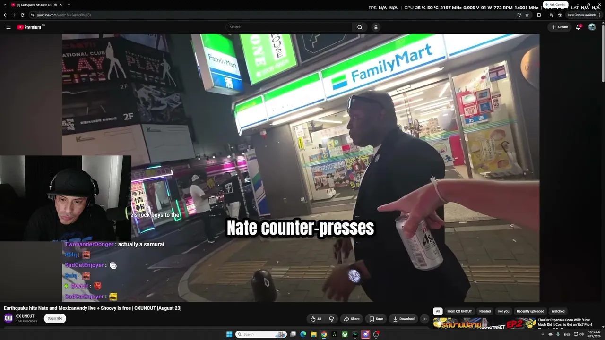Click the video title text
Viewport: 605px width, 340px height.
pos(93,308)
